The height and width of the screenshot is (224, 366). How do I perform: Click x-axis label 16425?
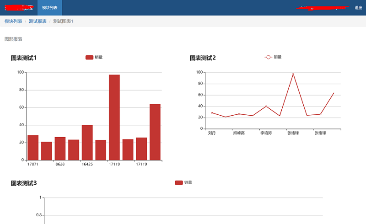(87, 164)
